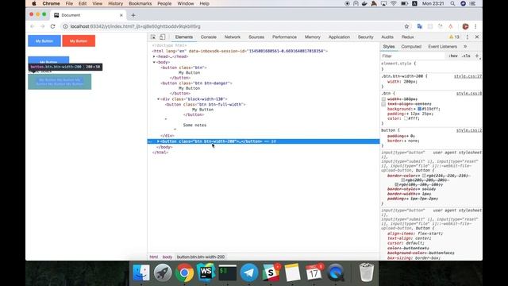Open Telegram from the Dock
The height and width of the screenshot is (286, 508).
(x=249, y=272)
